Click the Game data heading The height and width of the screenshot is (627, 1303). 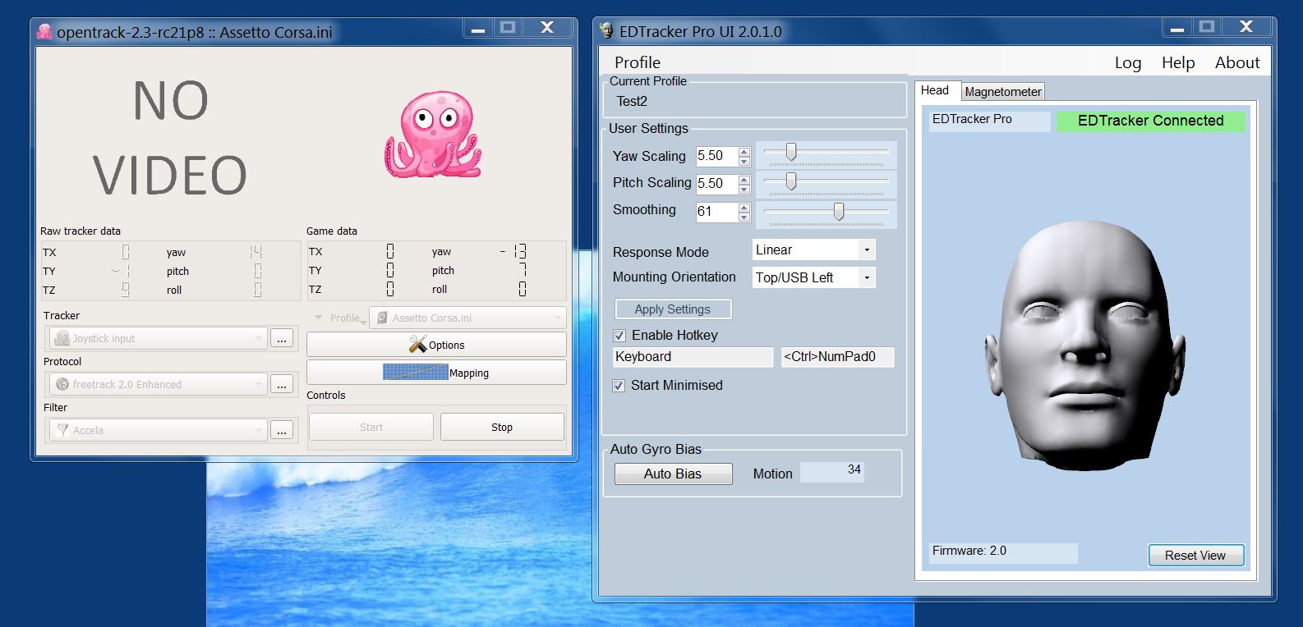click(x=332, y=231)
